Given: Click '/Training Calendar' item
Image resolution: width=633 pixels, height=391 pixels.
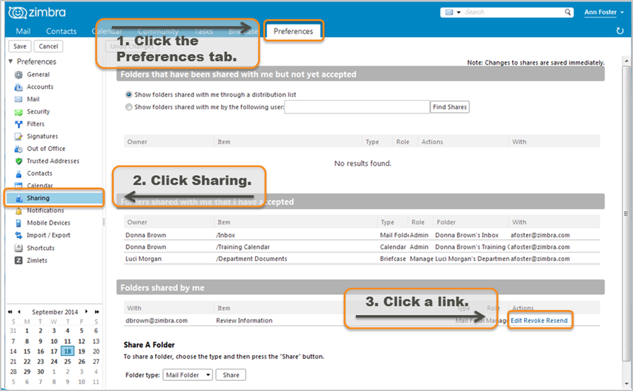Looking at the screenshot, I should tap(243, 247).
